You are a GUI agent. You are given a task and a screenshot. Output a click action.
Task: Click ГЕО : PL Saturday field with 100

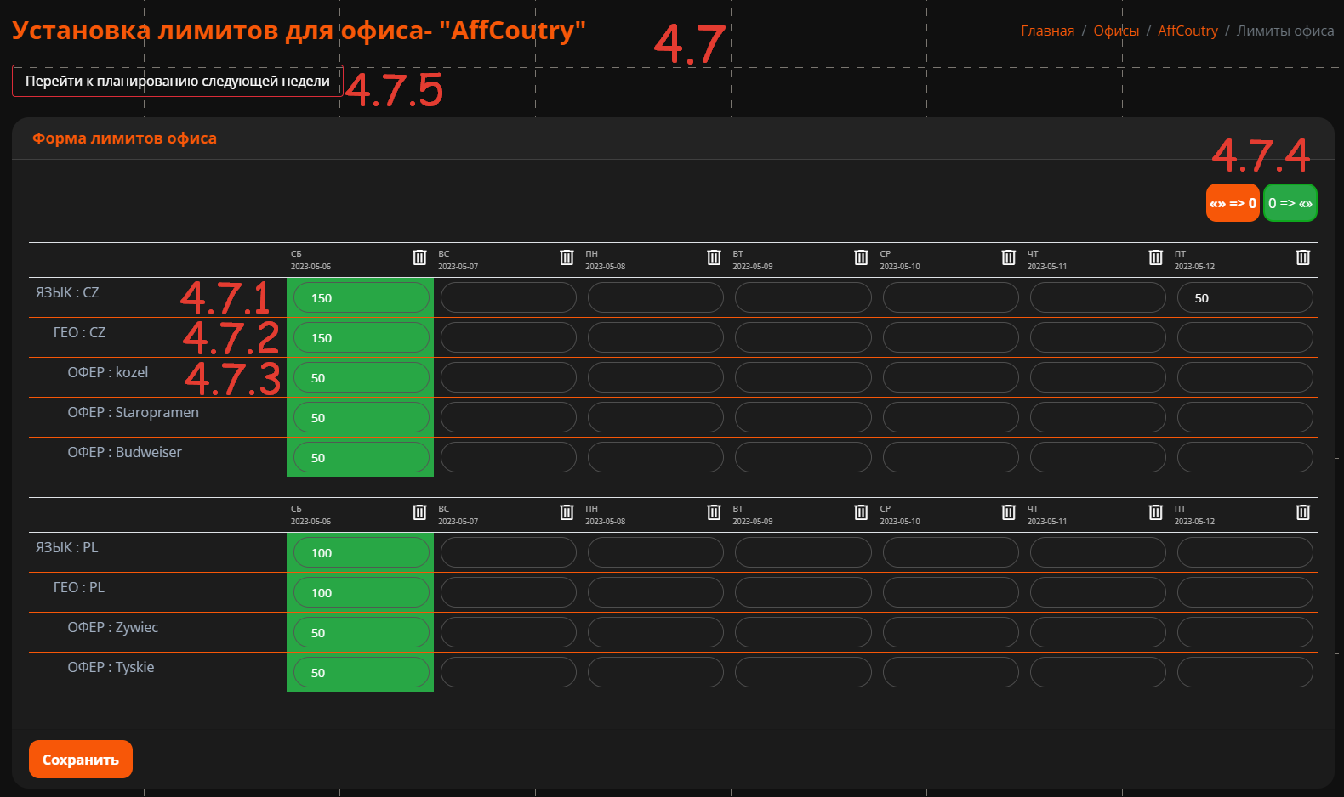[362, 592]
